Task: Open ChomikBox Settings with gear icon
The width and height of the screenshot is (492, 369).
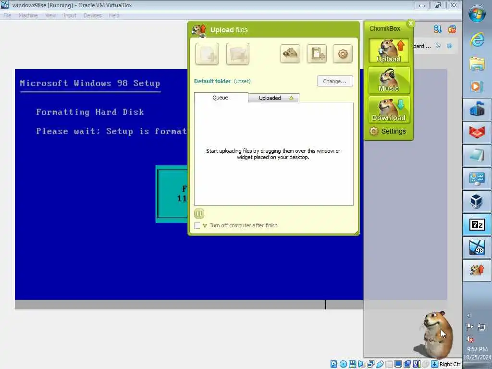Action: pos(388,131)
